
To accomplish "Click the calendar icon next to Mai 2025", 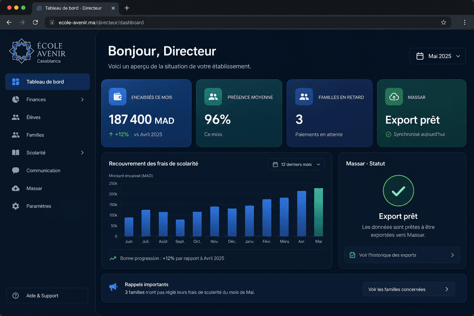I will pos(420,56).
